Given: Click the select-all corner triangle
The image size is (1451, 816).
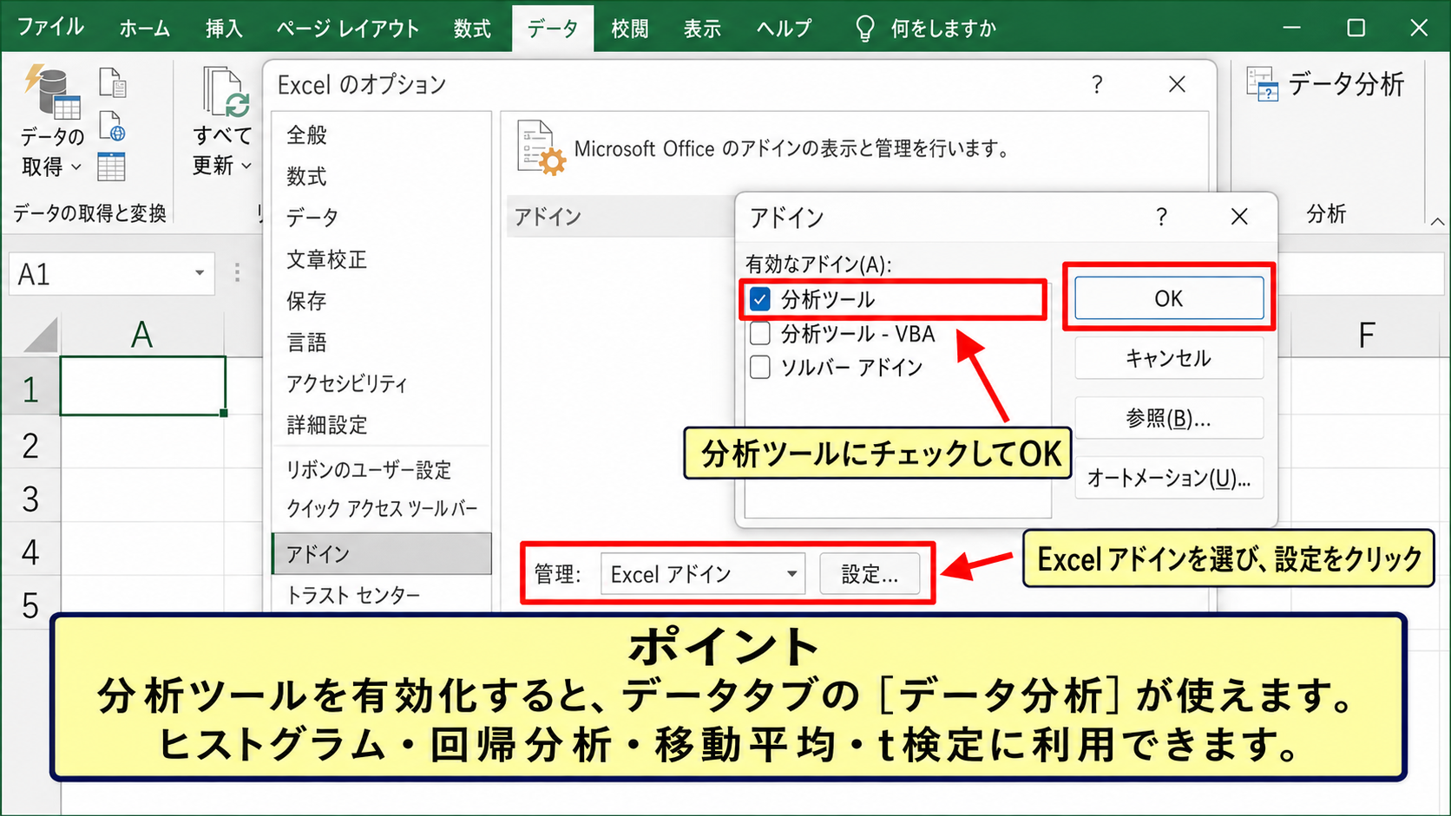Looking at the screenshot, I should [40, 335].
